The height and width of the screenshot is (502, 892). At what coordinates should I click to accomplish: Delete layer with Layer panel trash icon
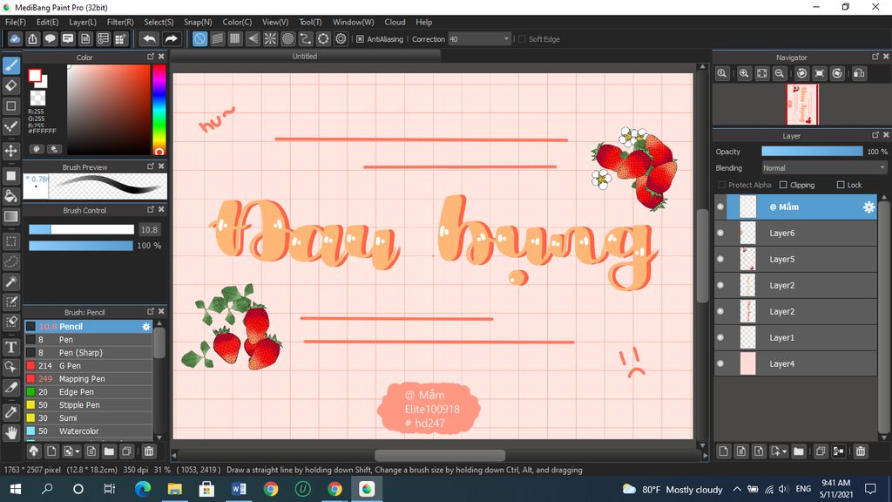[x=860, y=451]
